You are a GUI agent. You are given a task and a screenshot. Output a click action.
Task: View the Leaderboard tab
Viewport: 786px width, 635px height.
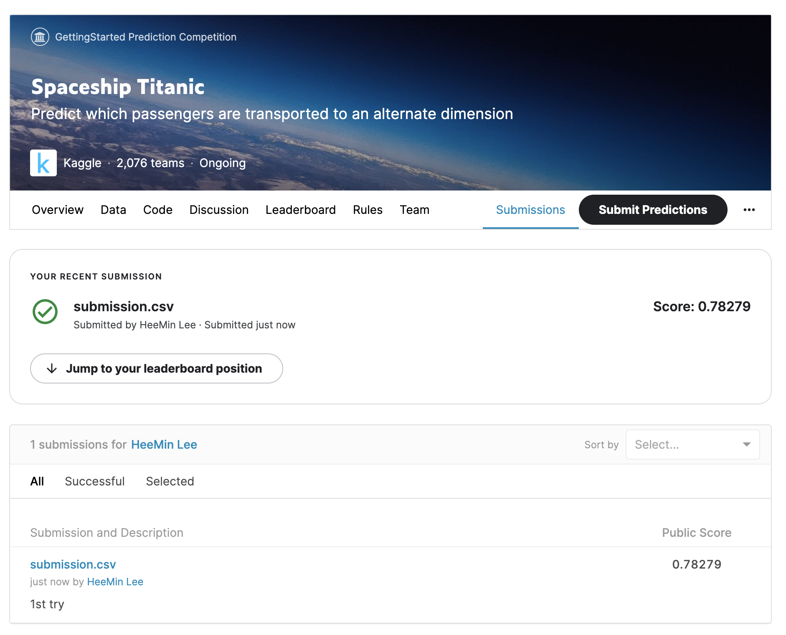click(301, 210)
